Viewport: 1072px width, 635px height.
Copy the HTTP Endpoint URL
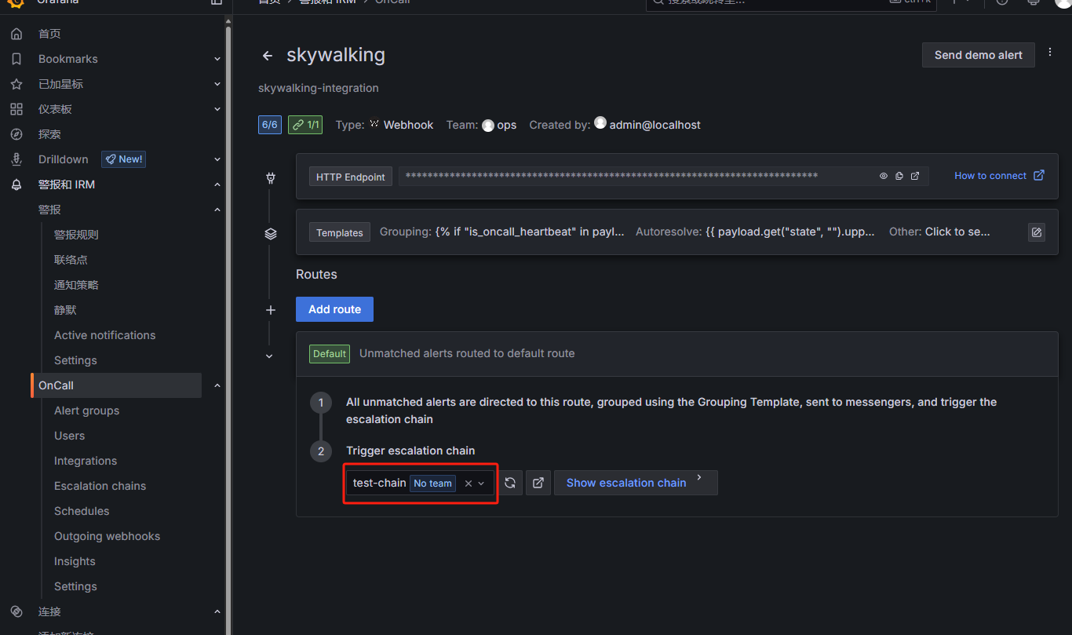(x=899, y=176)
